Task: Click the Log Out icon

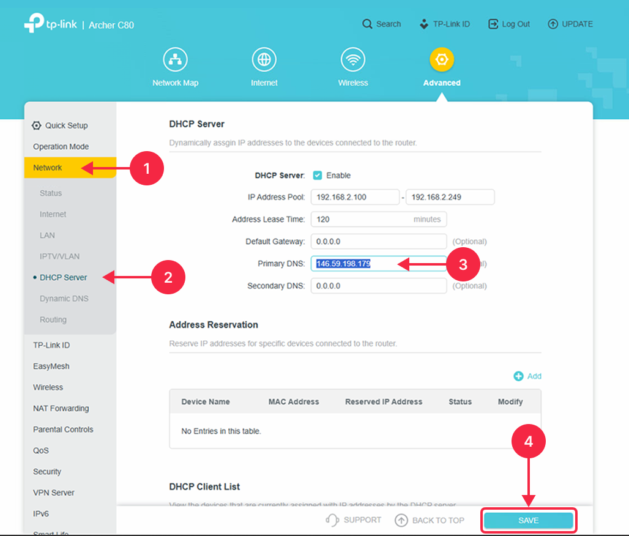Action: [x=493, y=24]
